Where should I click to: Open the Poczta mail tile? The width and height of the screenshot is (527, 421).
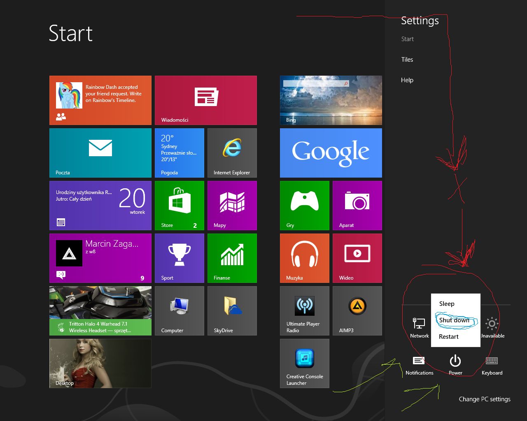100,153
